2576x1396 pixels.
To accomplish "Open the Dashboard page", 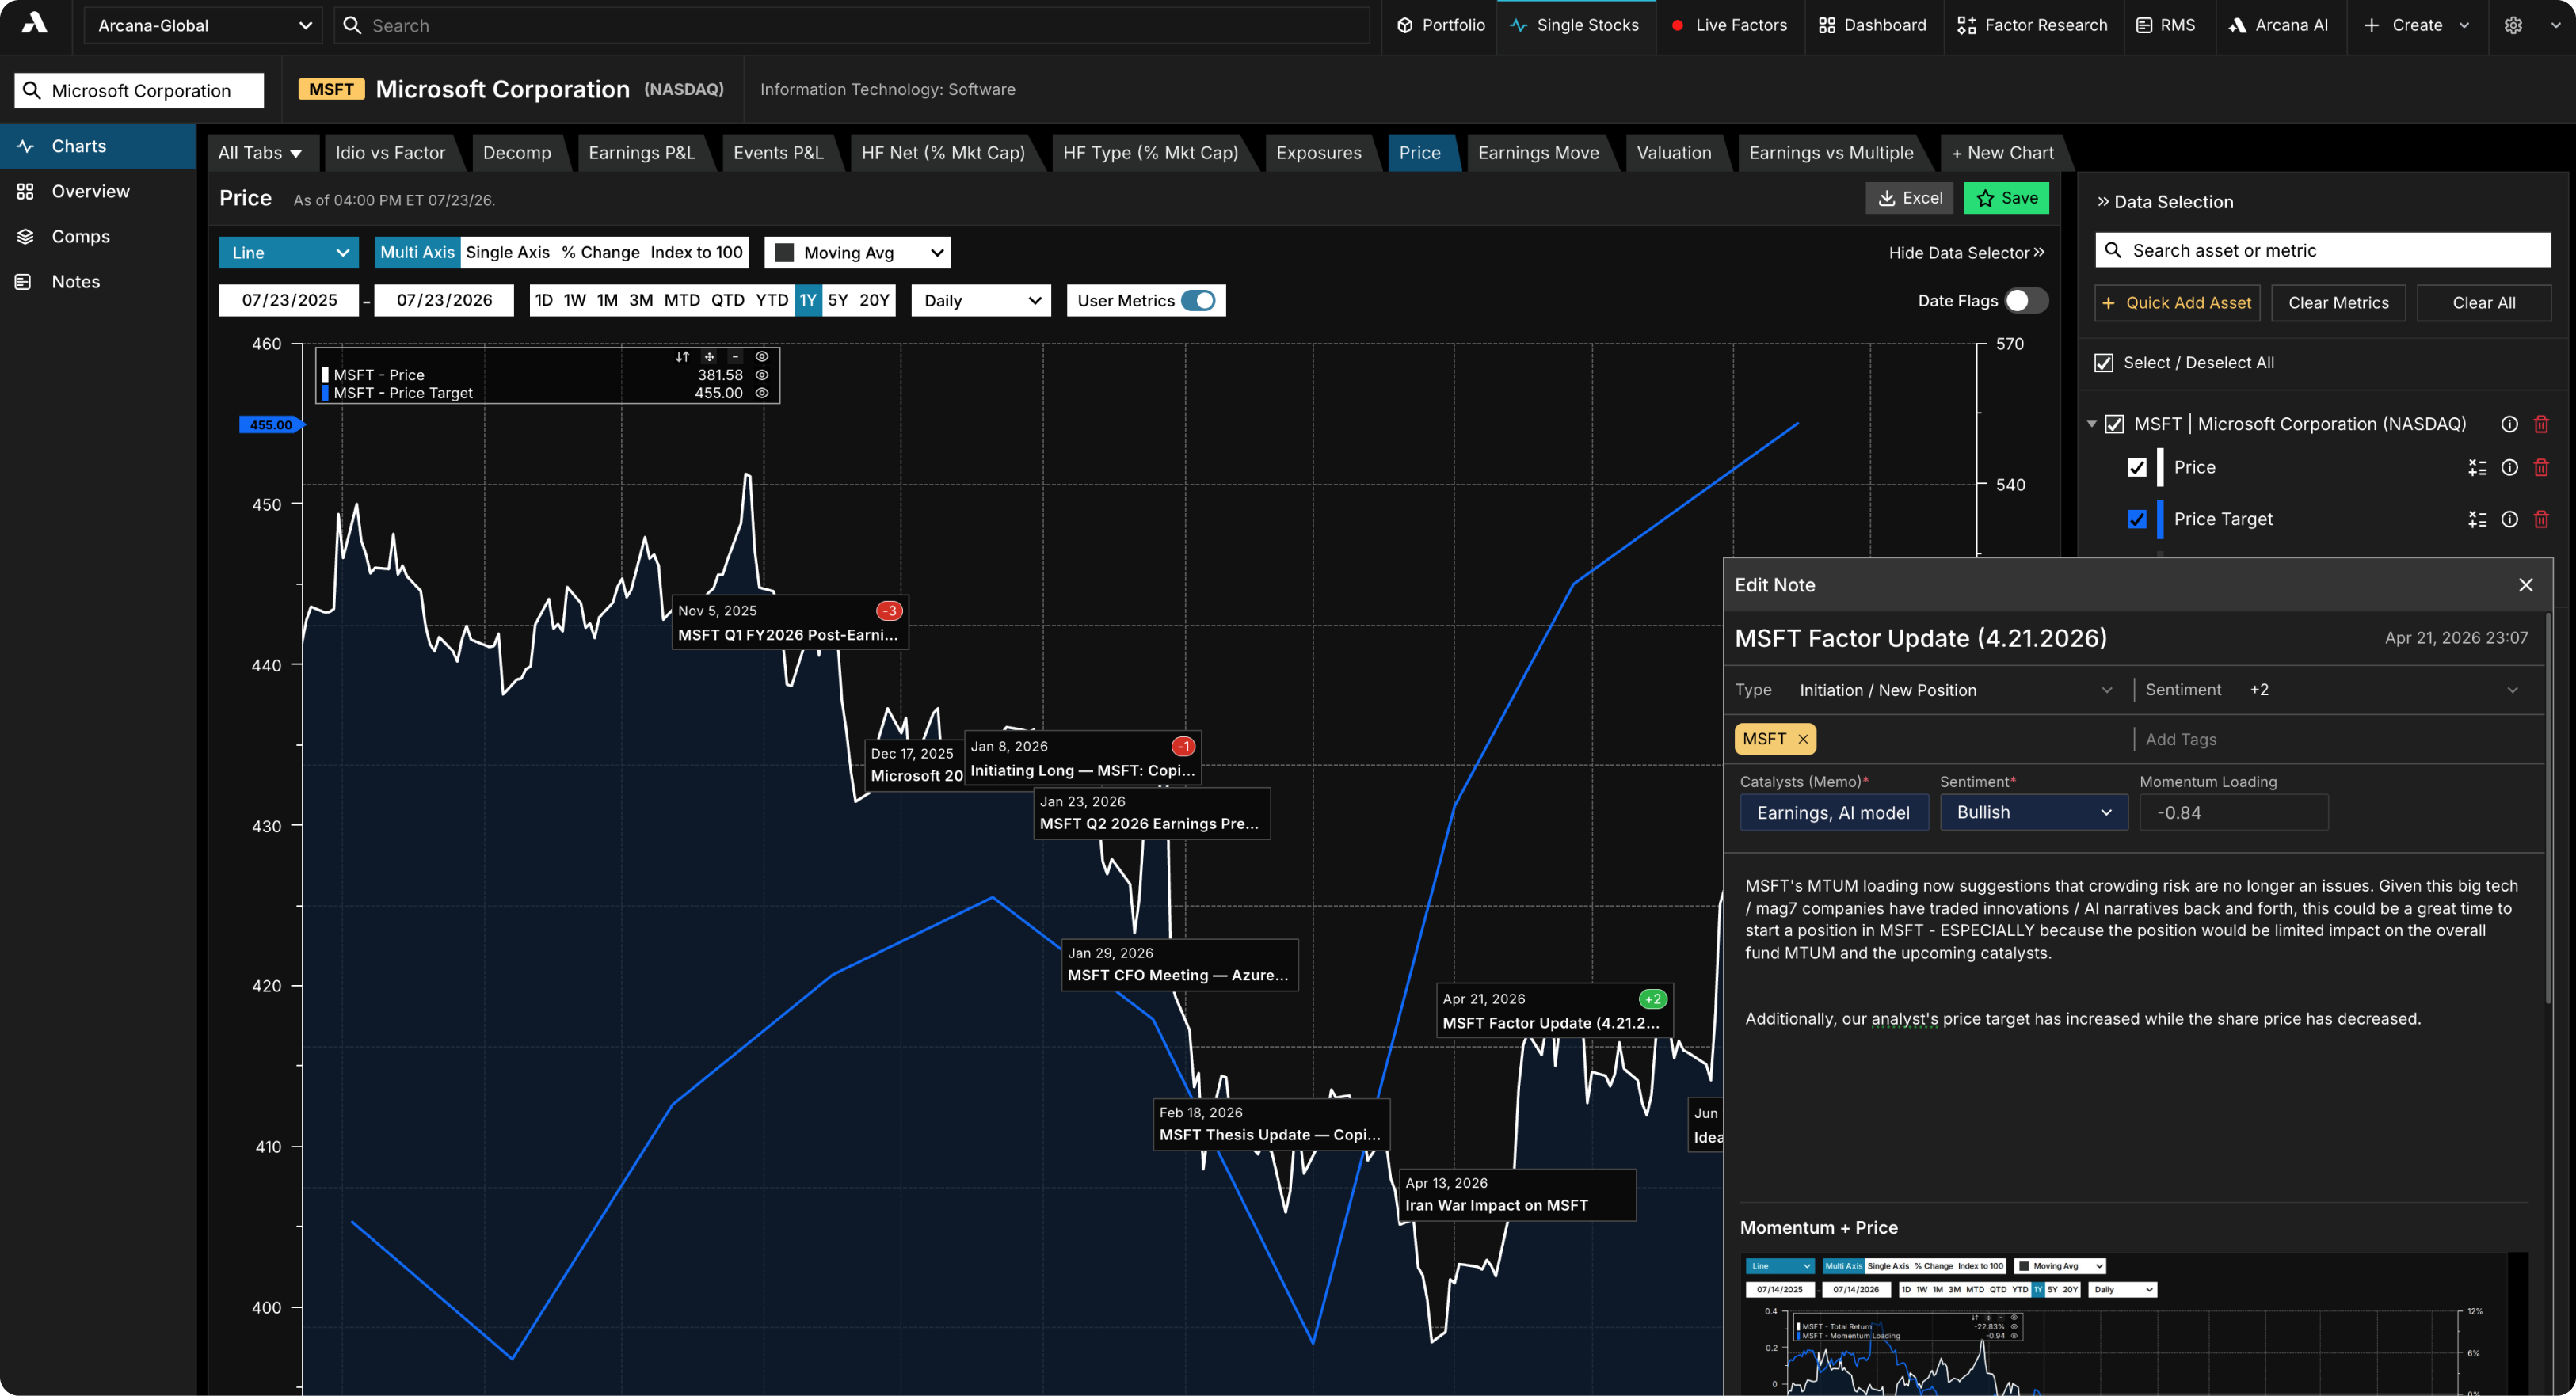I will click(x=1872, y=25).
